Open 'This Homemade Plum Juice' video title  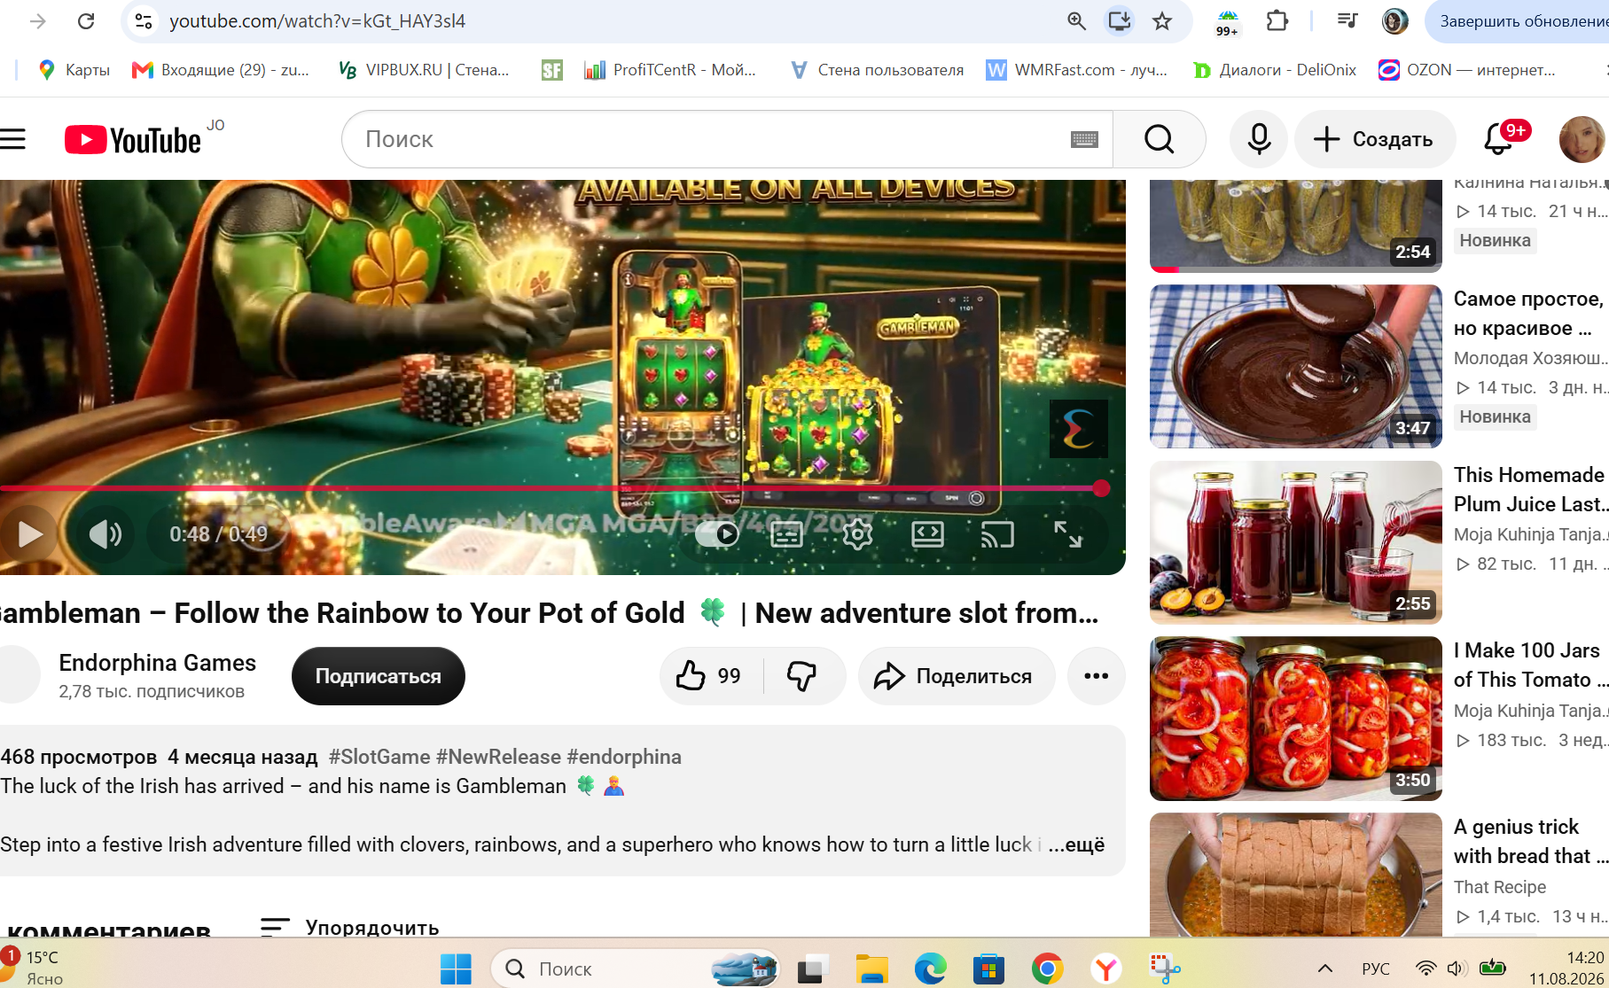[1531, 489]
